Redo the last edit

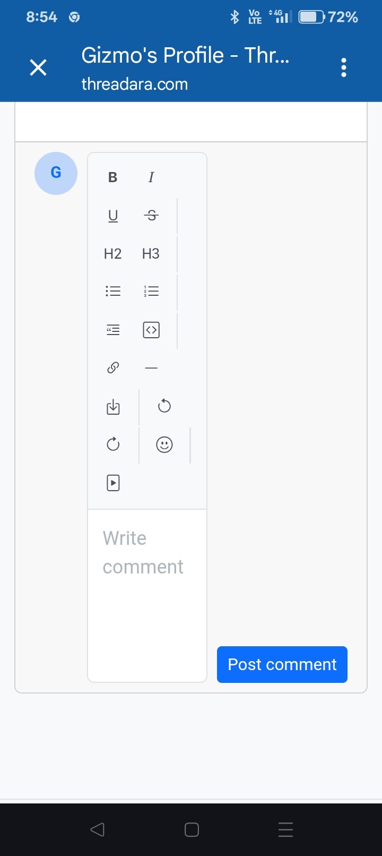pos(113,444)
